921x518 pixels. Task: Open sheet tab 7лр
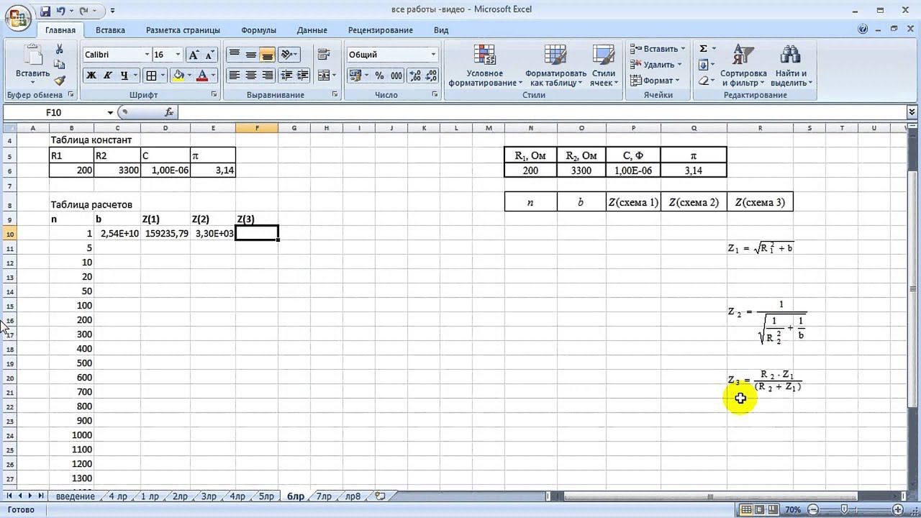click(324, 496)
